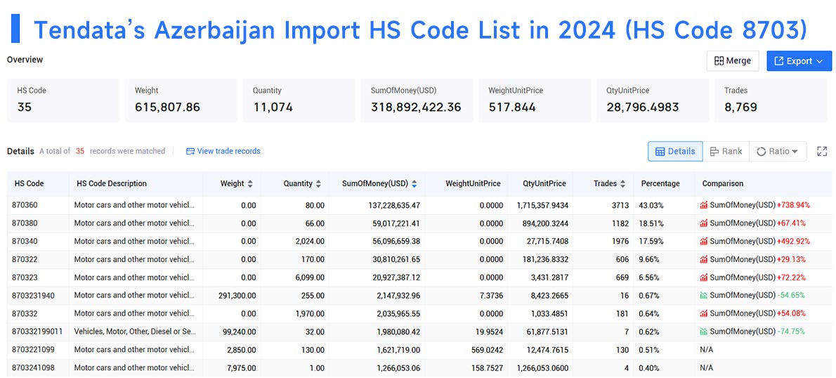Click the 291,300.00 weight cell
Viewport: 836px width, 378px height.
[237, 295]
